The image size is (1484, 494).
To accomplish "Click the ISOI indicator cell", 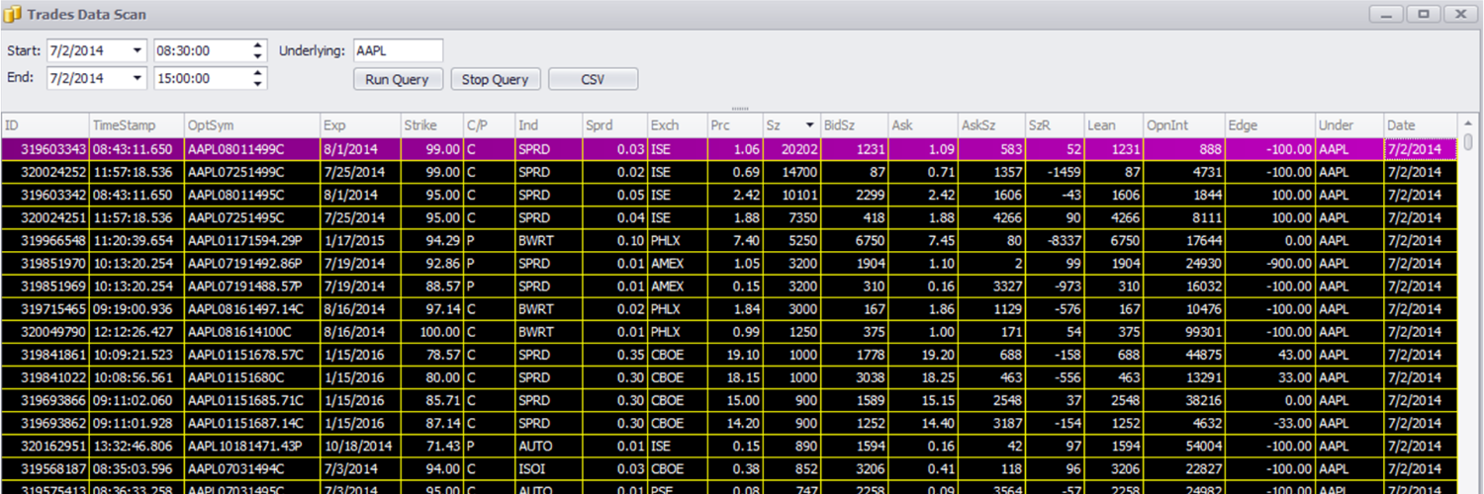I will tap(548, 468).
